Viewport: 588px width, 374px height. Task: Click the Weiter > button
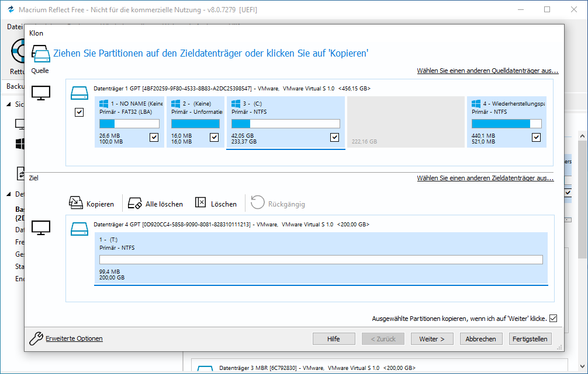(432, 339)
